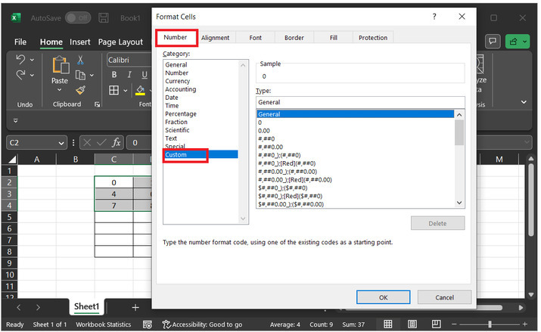Add a new sheet with plus icon

135,307
